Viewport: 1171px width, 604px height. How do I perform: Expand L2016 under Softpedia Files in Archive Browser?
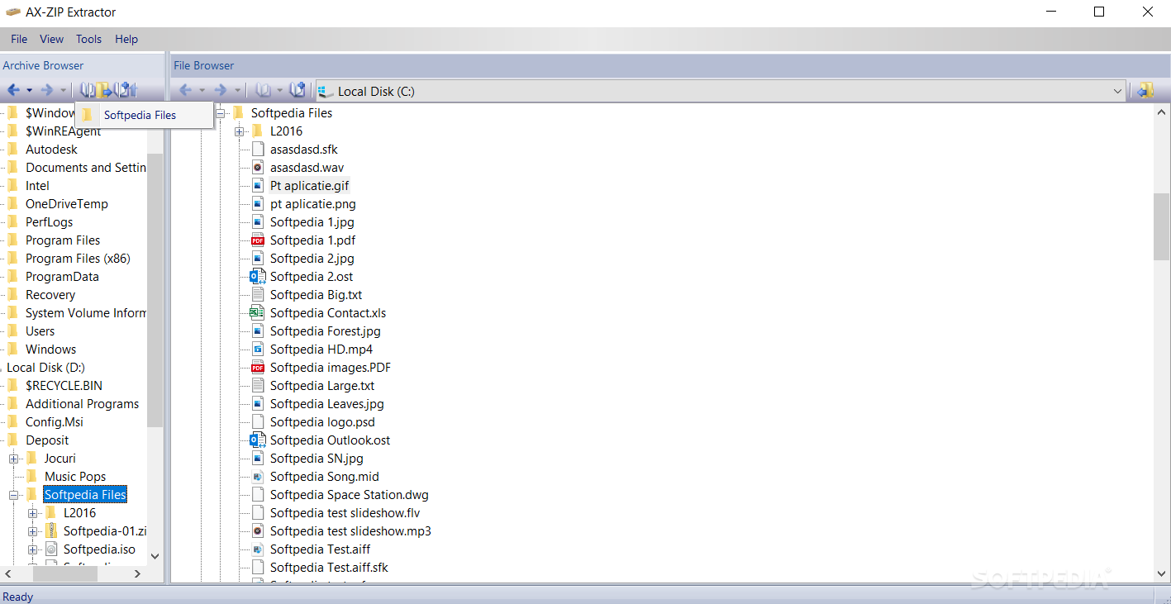33,513
